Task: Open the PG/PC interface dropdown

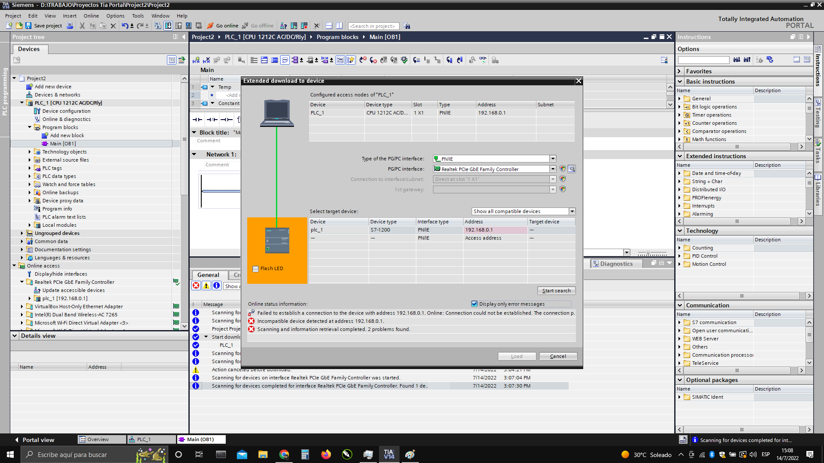Action: 553,169
